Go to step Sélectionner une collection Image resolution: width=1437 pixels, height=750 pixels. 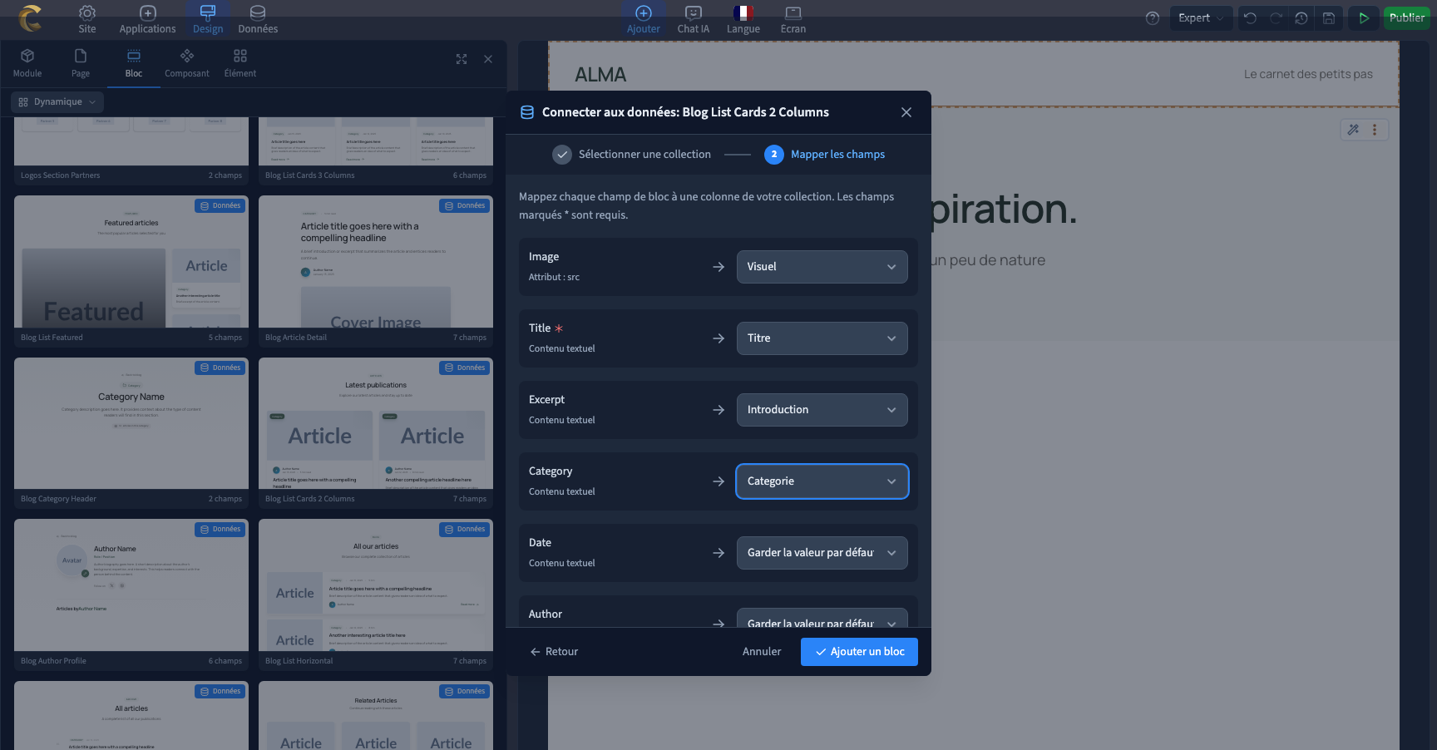point(632,155)
